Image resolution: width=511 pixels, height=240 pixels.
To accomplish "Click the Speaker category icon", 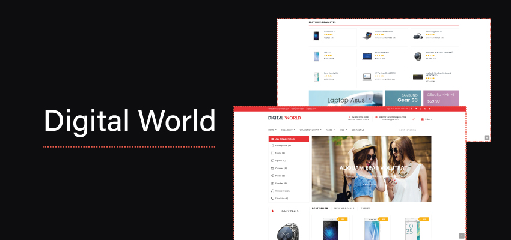I will [x=272, y=183].
